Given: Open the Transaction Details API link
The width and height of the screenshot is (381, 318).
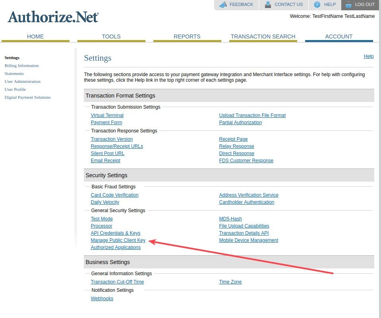Looking at the screenshot, I should coord(244,233).
